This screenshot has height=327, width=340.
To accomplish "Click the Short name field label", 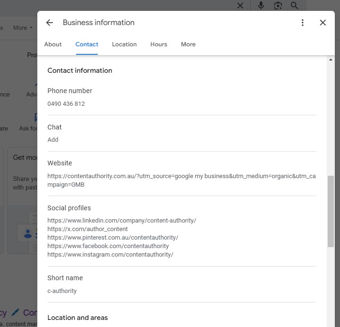I will pyautogui.click(x=65, y=278).
